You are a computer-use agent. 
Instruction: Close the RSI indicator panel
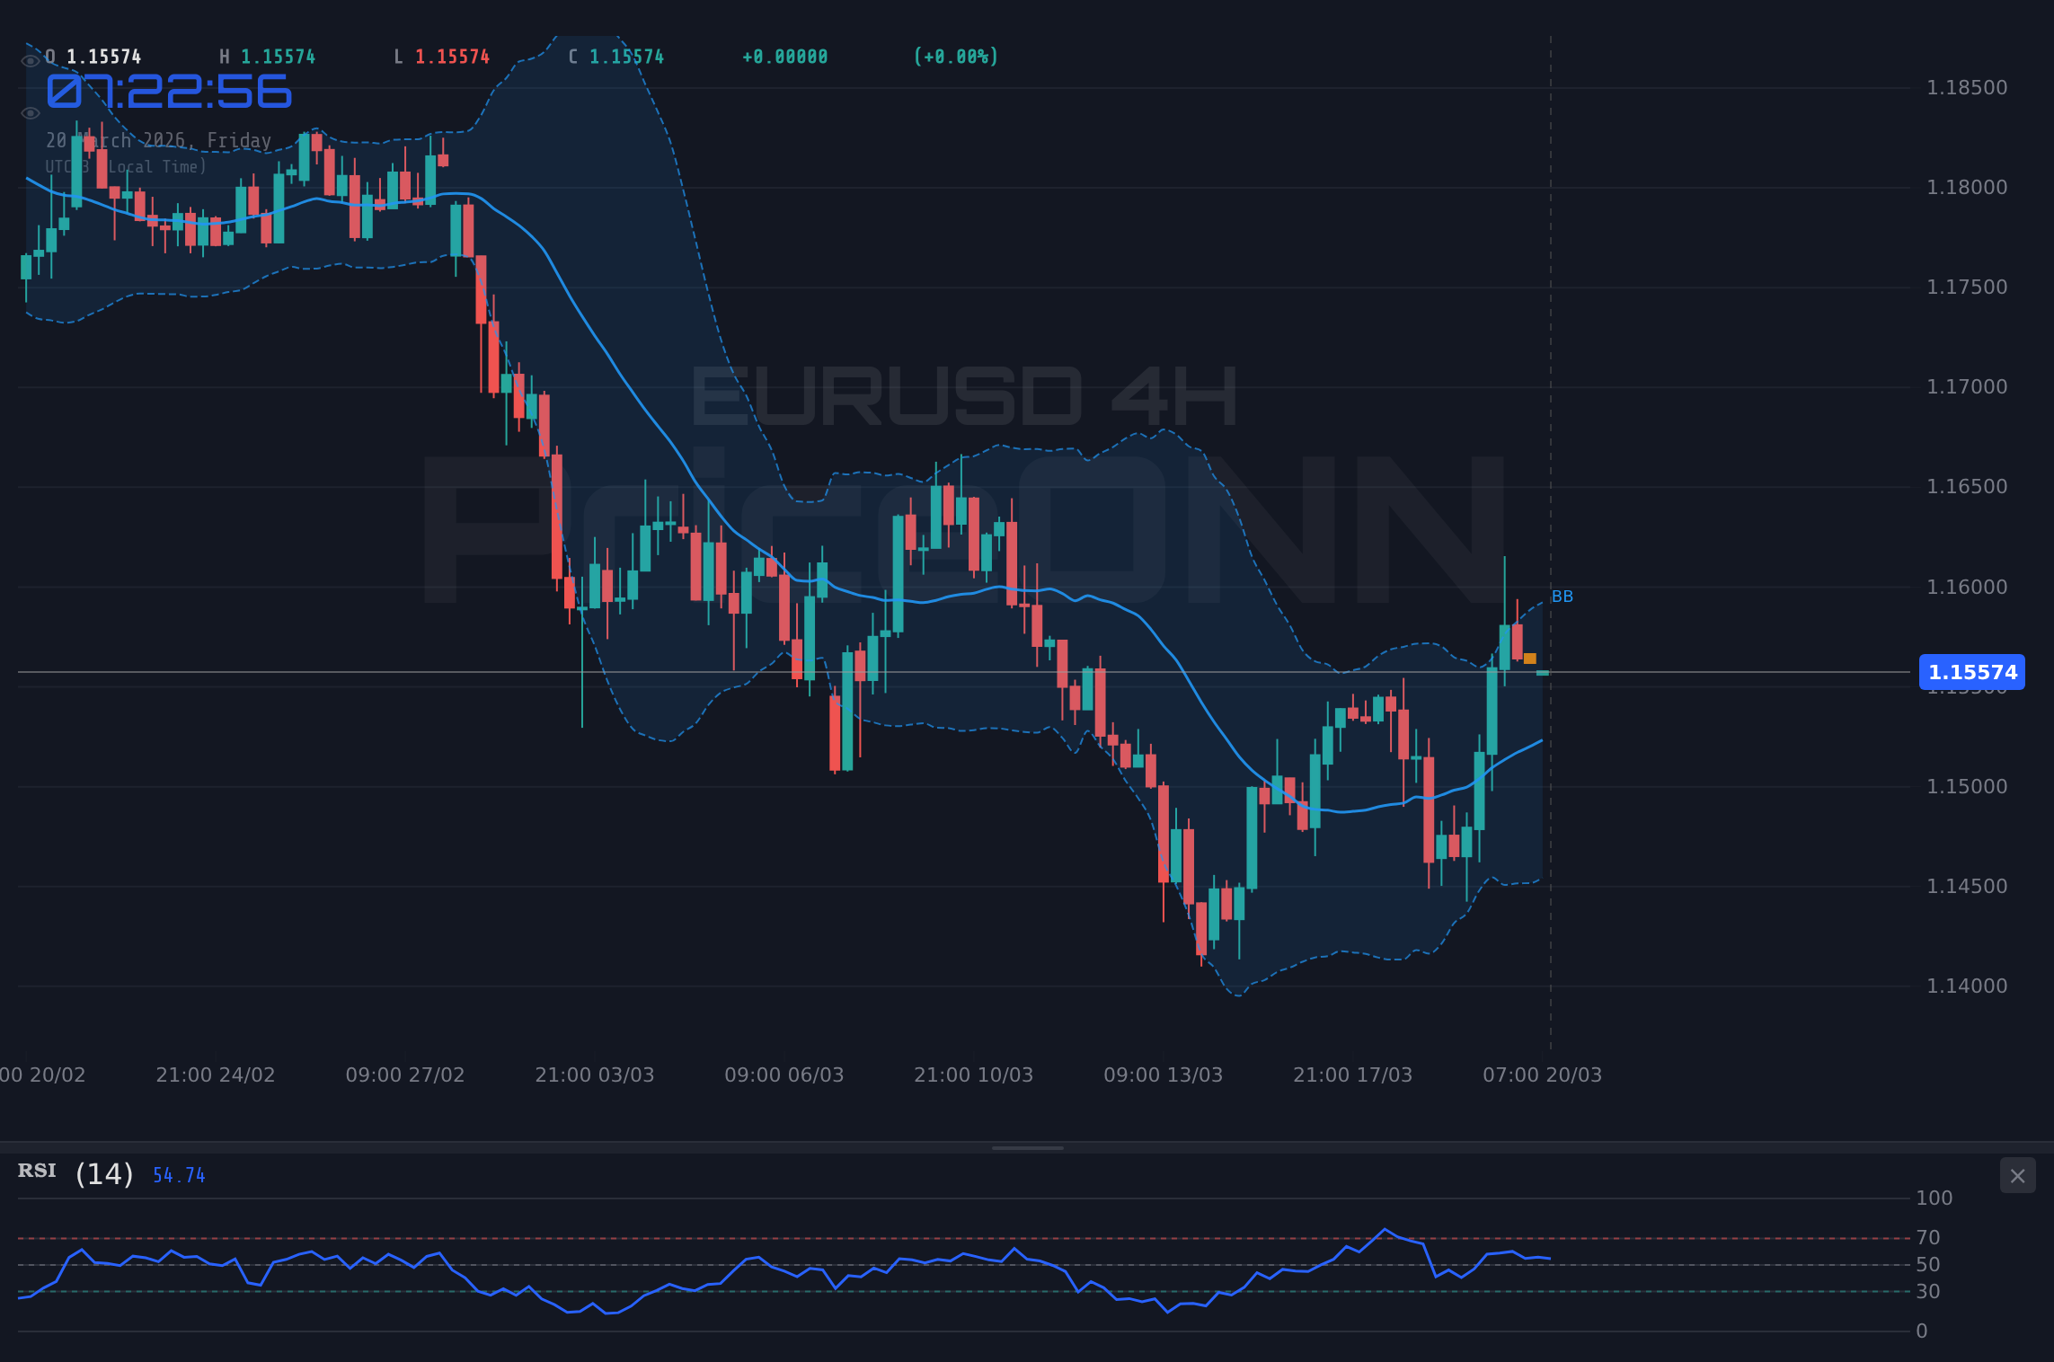(2018, 1175)
